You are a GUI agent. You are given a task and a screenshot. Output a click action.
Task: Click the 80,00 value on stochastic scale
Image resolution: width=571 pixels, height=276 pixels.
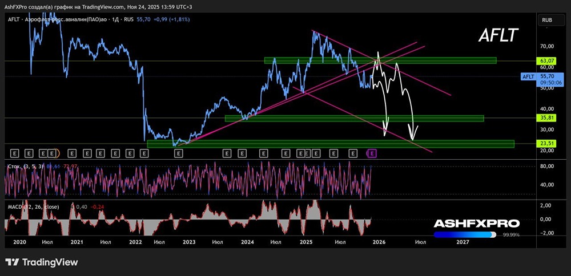(548, 166)
